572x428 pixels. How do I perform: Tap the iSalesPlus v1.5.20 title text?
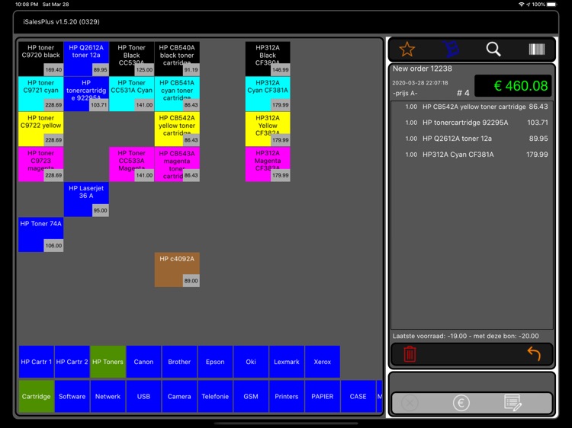pos(61,21)
